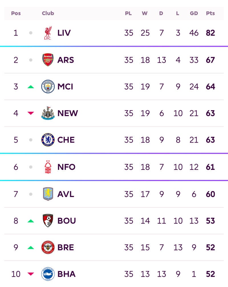
Task: Click the Liverpool club crest
Action: point(48,33)
